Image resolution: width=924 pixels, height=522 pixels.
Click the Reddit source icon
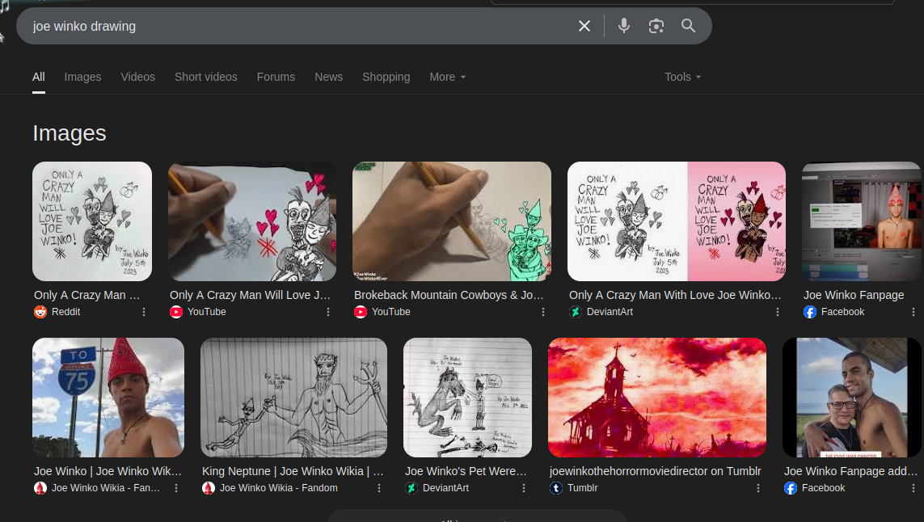pos(40,312)
